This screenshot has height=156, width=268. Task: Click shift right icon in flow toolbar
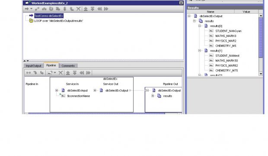coord(106,9)
